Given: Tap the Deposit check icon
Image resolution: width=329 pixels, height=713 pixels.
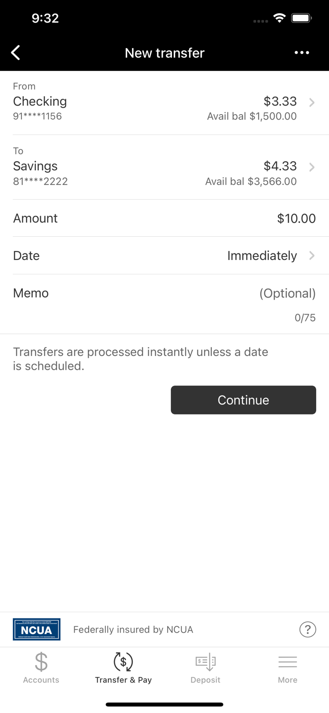Looking at the screenshot, I should point(206,662).
